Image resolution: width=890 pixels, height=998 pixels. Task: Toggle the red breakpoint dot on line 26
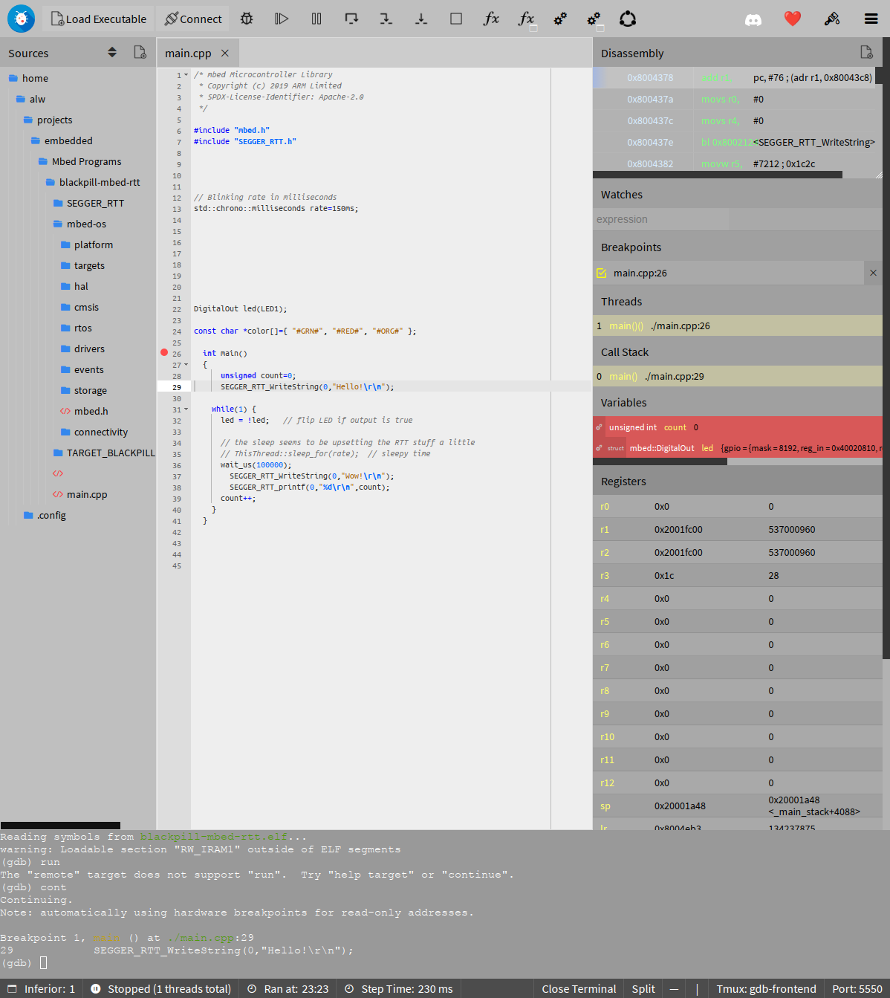coord(163,352)
